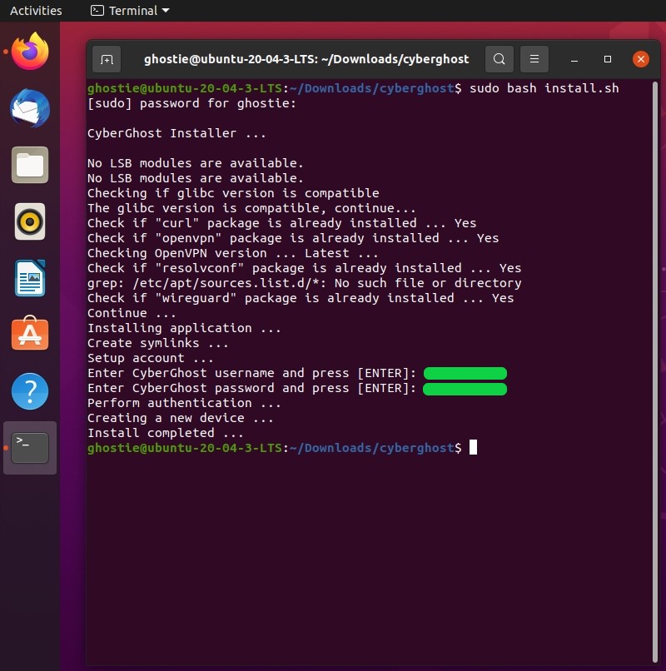Minimize the terminal window
The image size is (666, 671).
[574, 59]
